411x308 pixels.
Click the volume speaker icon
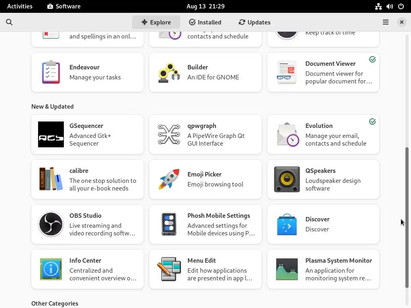coord(389,6)
